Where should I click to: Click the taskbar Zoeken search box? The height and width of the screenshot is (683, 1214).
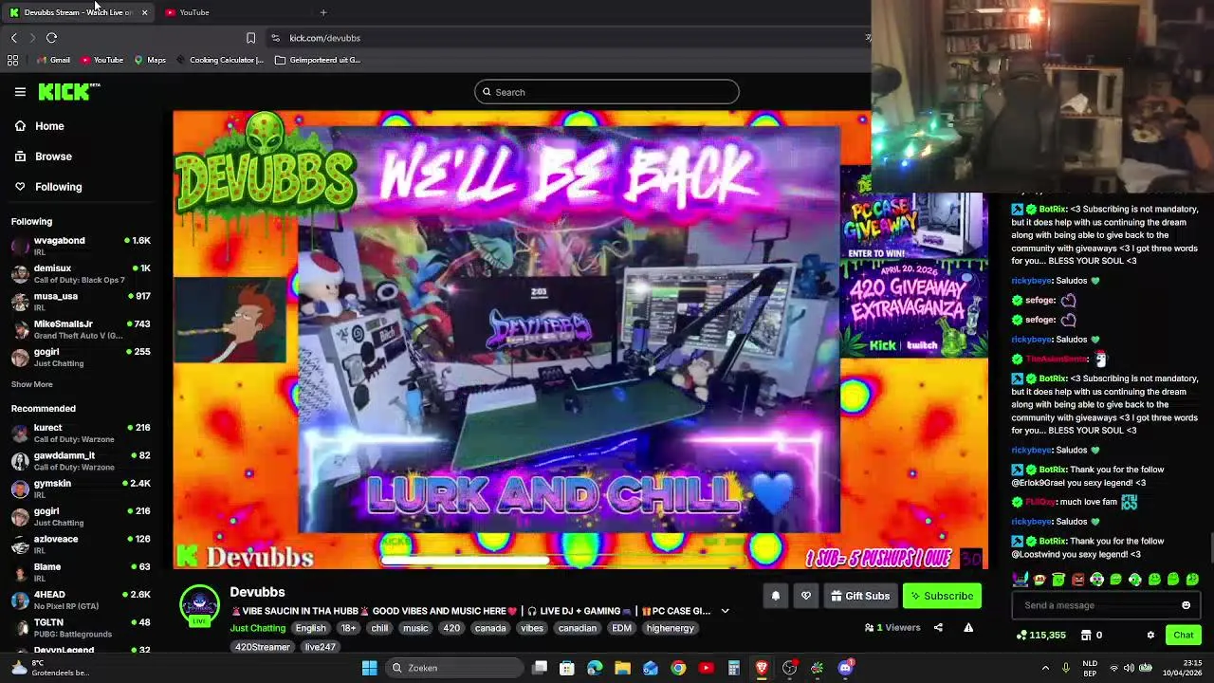(452, 668)
